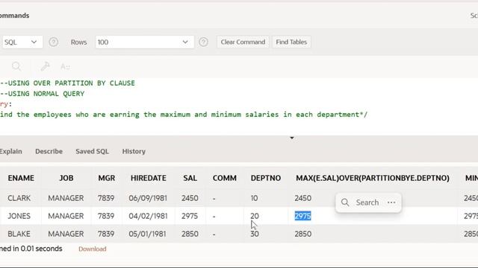Screen dimensions: 478x268
Task: Click SAL value 2850 in BLAKE row
Action: [x=190, y=234]
